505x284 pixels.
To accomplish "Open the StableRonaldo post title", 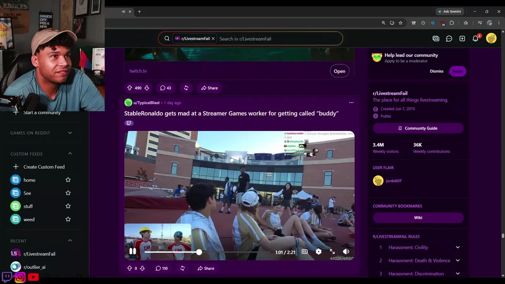I will 232,113.
